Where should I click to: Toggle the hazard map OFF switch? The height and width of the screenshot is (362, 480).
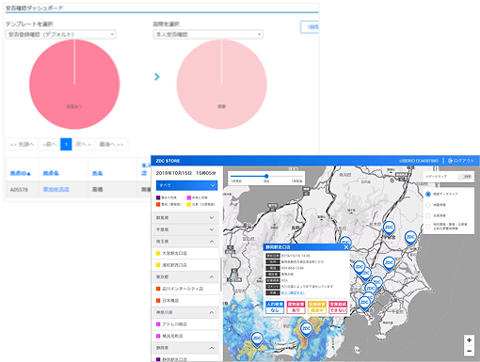click(x=465, y=177)
